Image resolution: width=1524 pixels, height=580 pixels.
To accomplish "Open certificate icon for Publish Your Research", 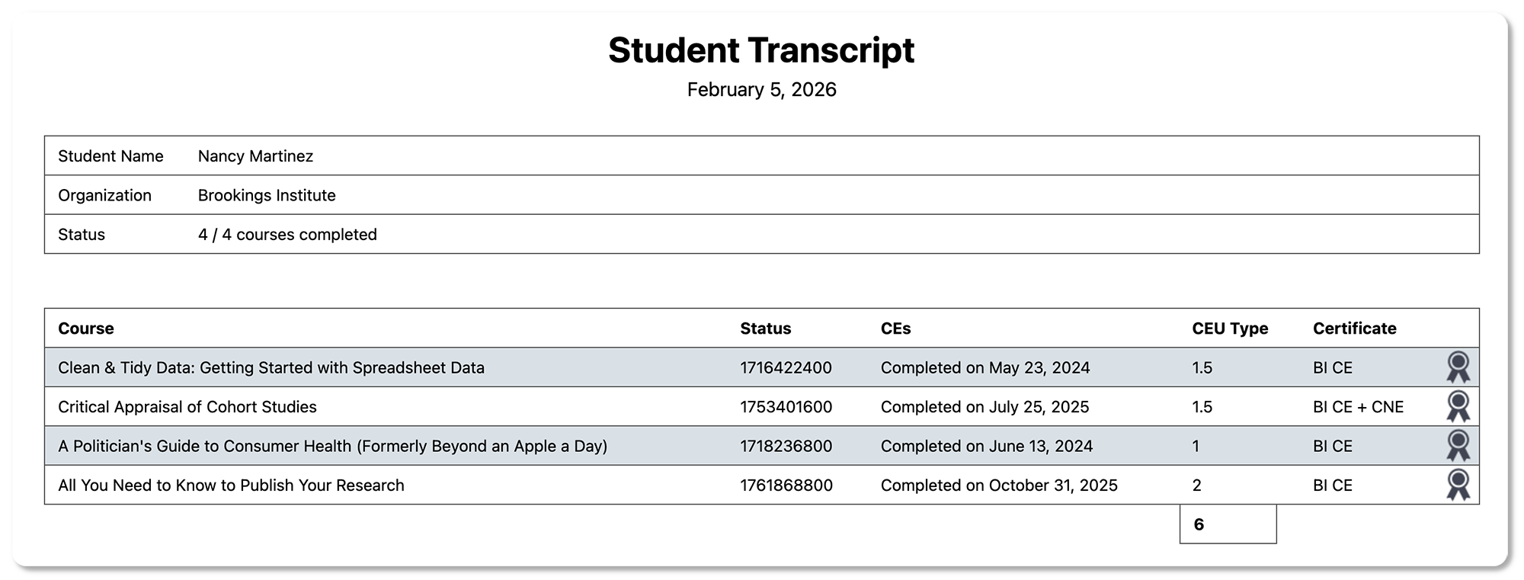I will [x=1458, y=485].
